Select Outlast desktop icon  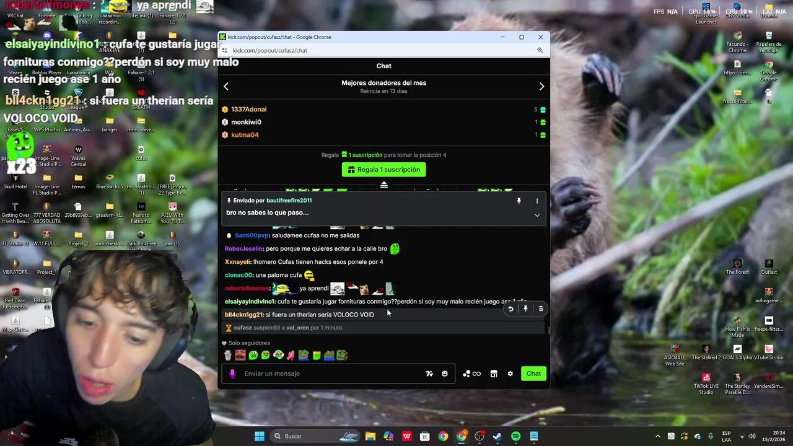click(x=769, y=267)
